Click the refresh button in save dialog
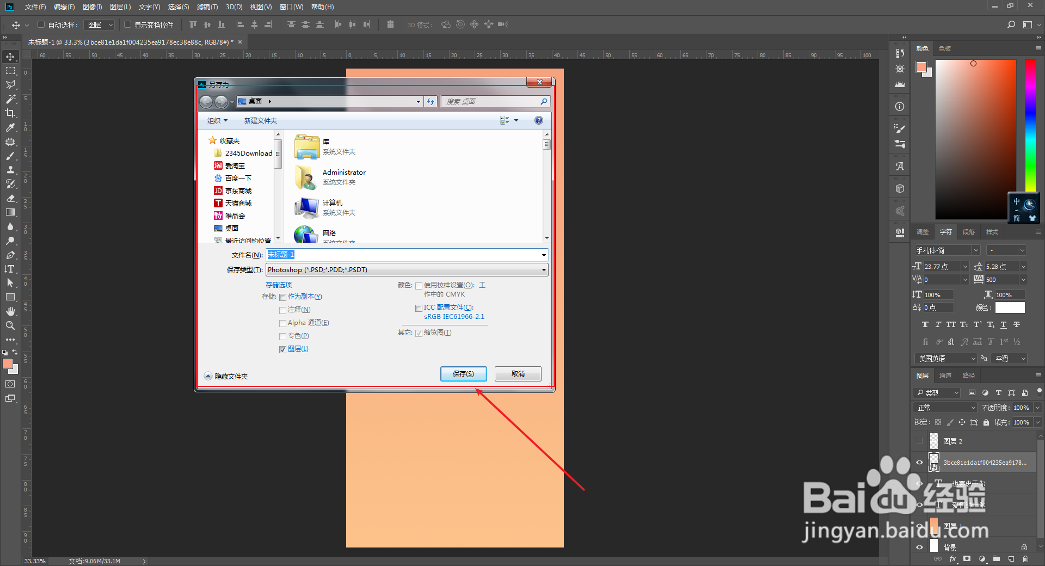The image size is (1045, 566). pos(431,101)
